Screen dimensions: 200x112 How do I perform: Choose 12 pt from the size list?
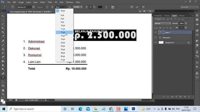pos(64,32)
